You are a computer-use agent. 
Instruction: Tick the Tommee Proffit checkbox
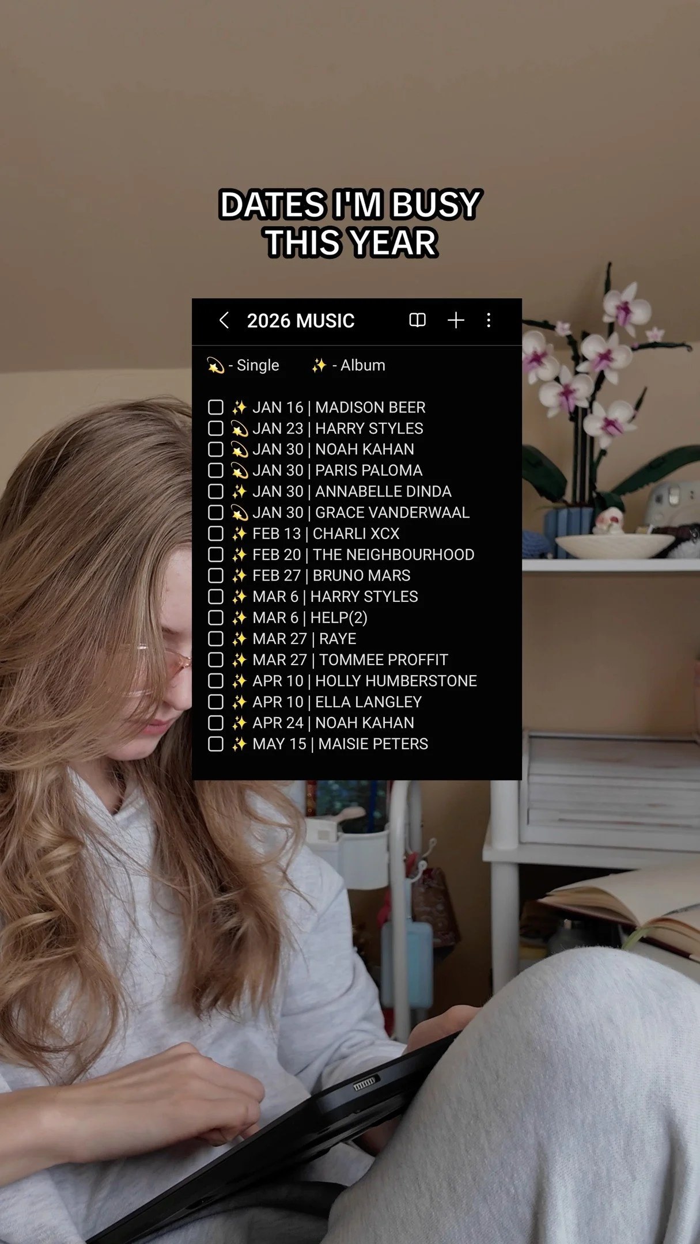[215, 659]
